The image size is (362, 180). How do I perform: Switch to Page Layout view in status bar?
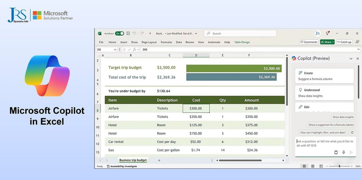click(313, 166)
